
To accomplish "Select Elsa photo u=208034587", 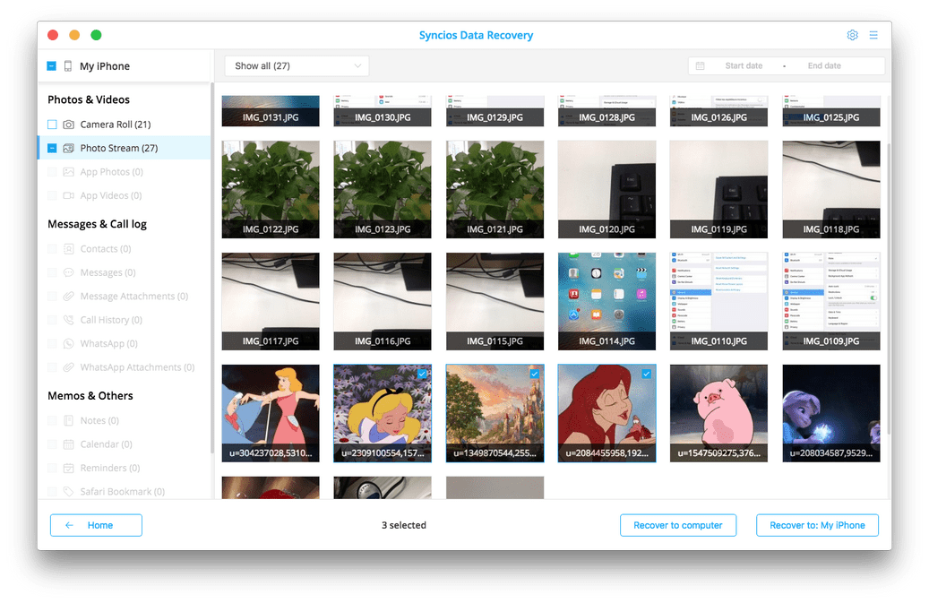I will [831, 413].
